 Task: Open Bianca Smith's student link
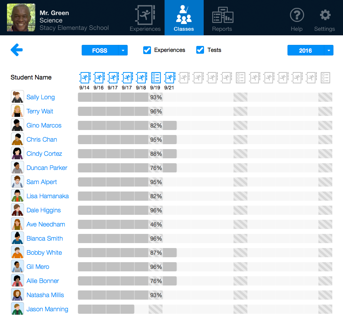[x=45, y=238]
